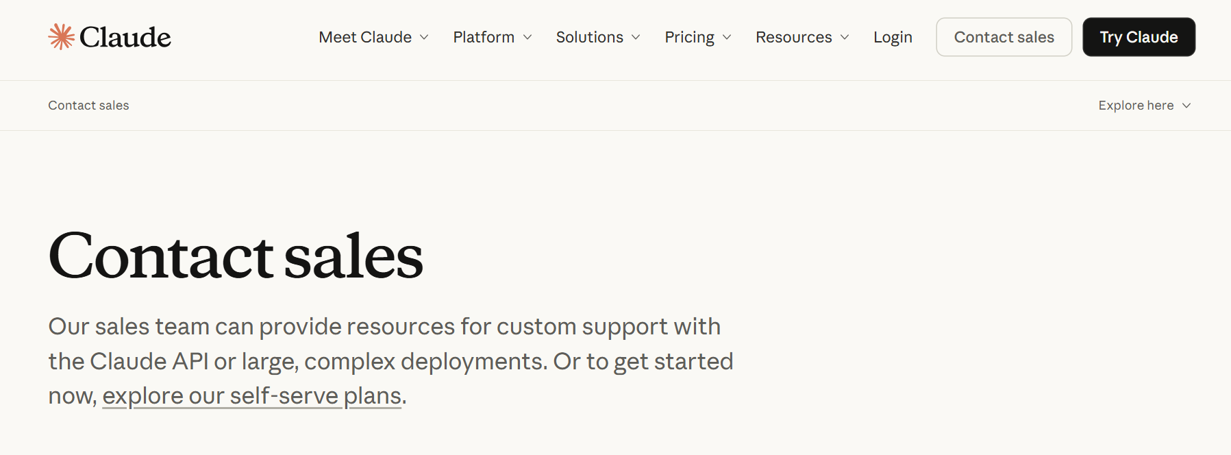Image resolution: width=1231 pixels, height=455 pixels.
Task: Open the Platform menu
Action: click(x=492, y=37)
